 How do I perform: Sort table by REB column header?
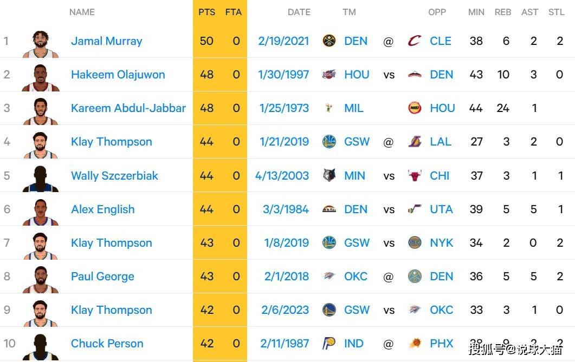click(503, 12)
